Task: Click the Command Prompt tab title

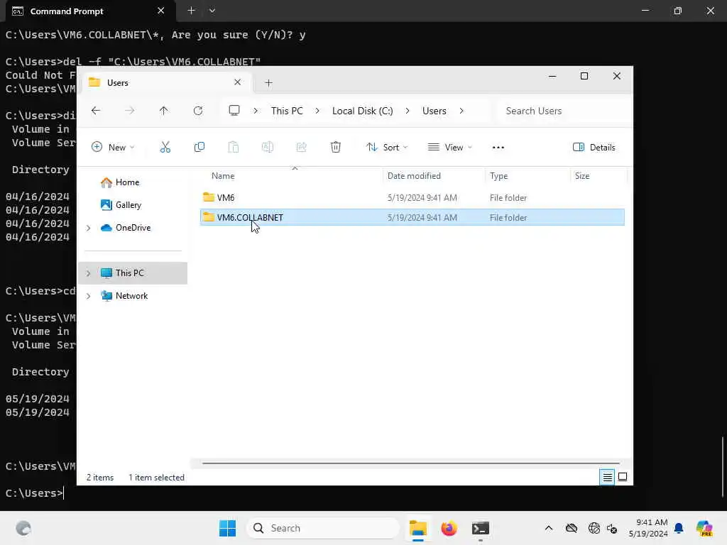Action: point(67,11)
